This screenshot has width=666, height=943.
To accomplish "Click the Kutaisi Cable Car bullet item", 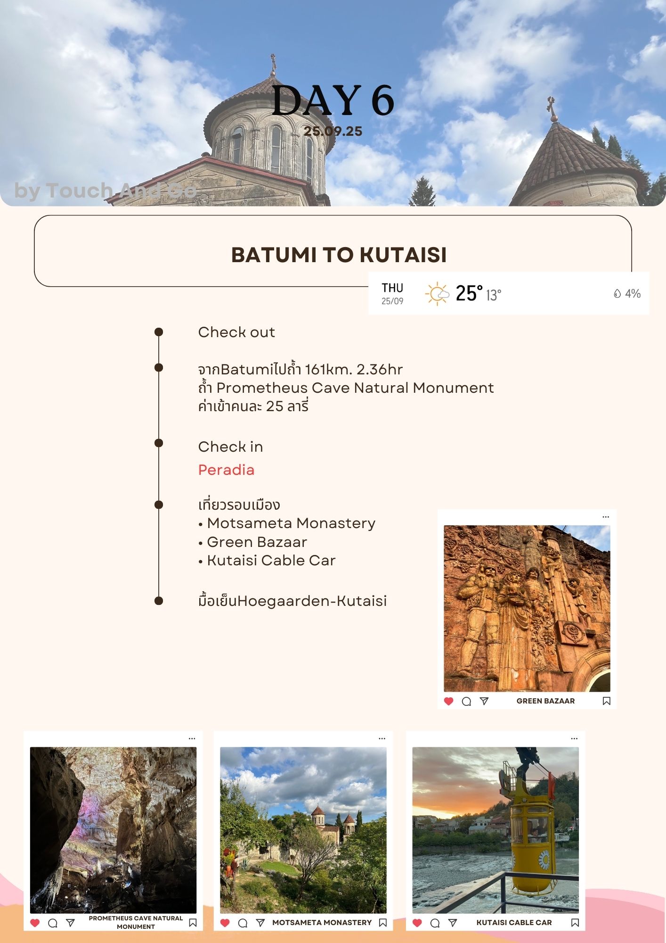I will [267, 560].
